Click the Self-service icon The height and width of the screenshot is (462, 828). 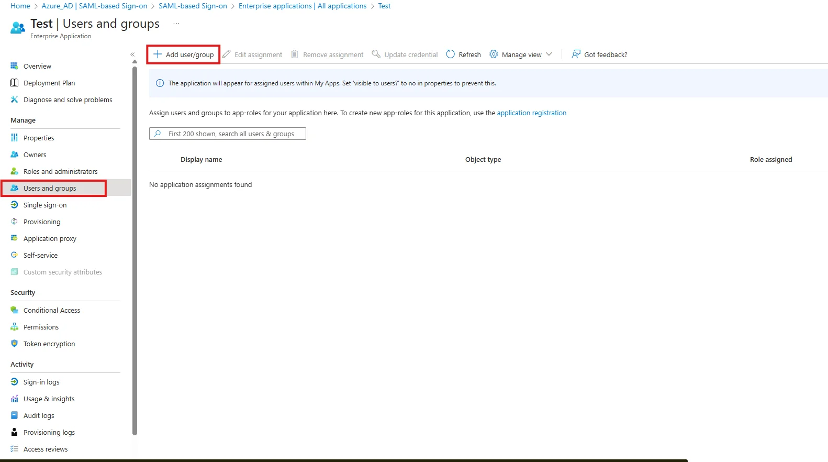pos(14,255)
